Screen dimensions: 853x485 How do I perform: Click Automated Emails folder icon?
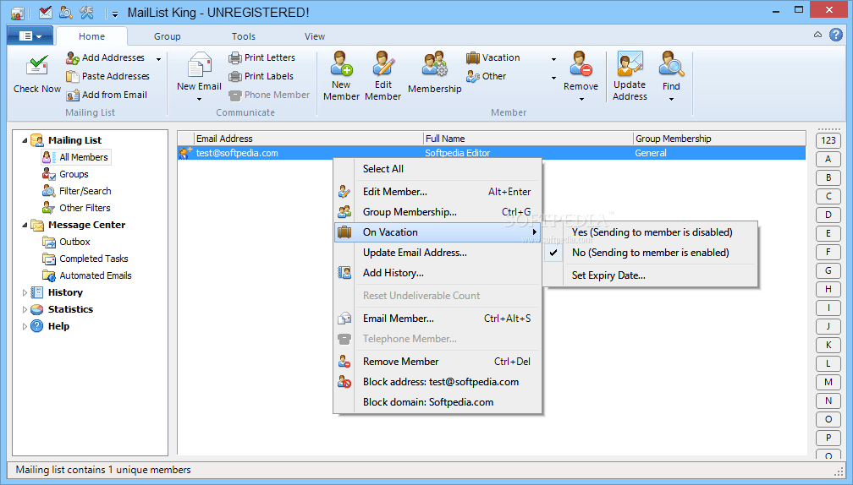point(49,276)
